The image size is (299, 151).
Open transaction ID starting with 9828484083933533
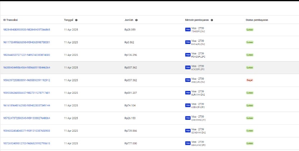click(27, 30)
